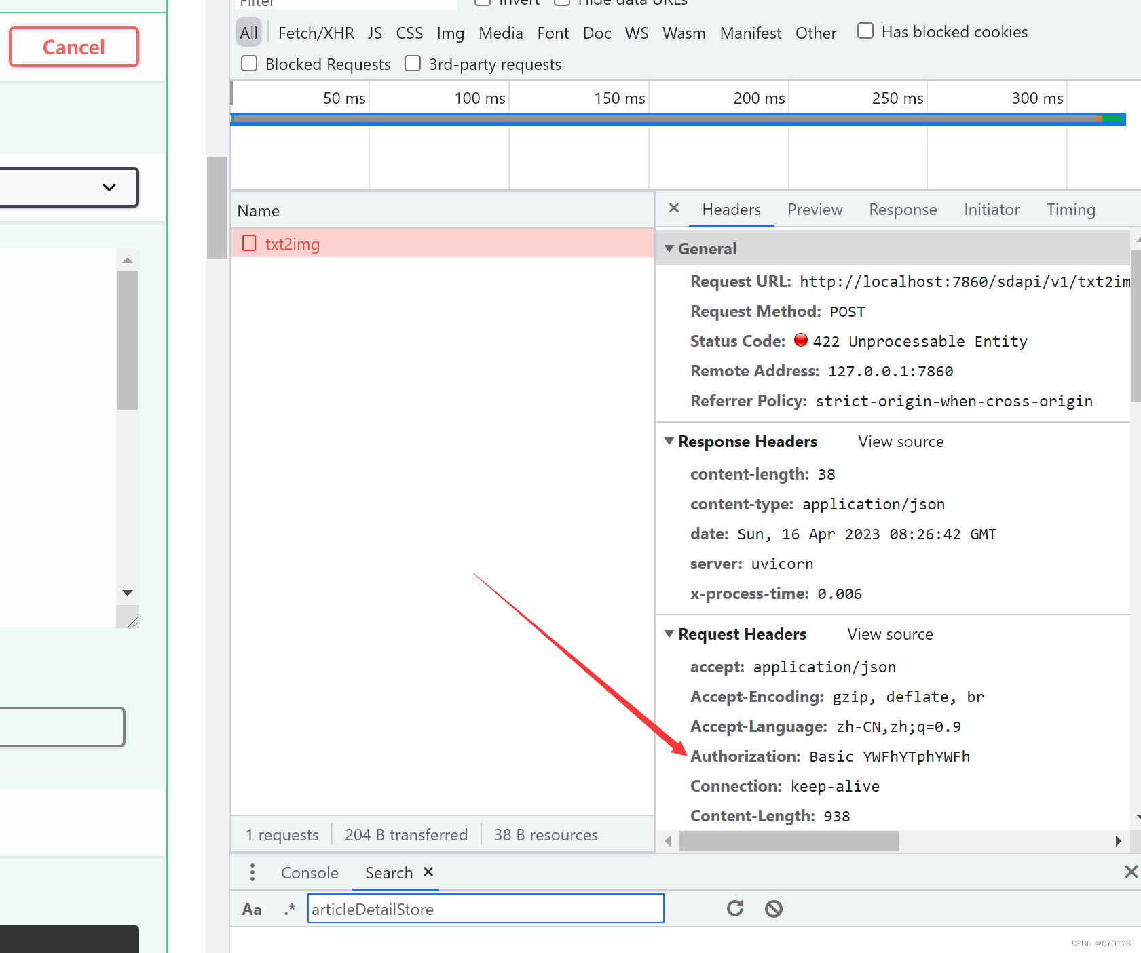This screenshot has height=953, width=1141.
Task: Click View source beside Response Headers
Action: (901, 442)
